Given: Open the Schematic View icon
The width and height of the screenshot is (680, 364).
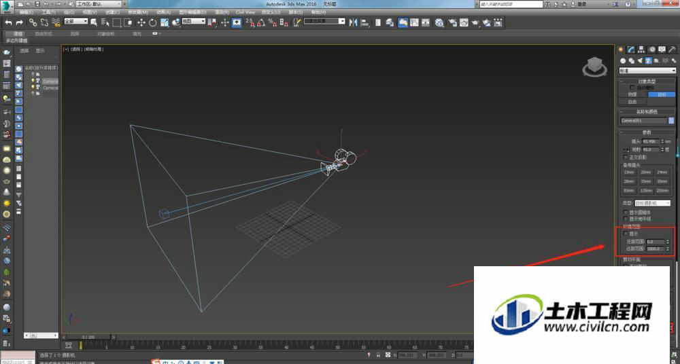Looking at the screenshot, I should tap(426, 22).
